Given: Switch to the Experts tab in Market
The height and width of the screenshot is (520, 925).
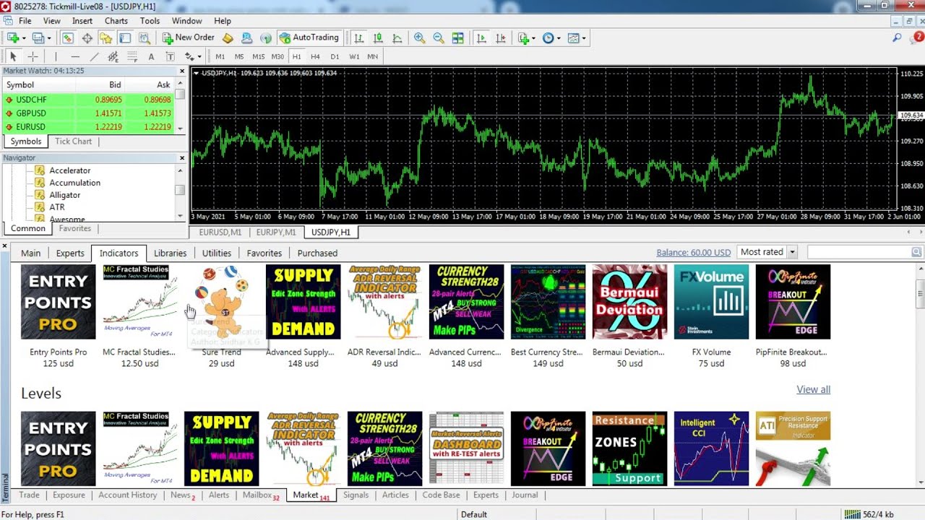Looking at the screenshot, I should [x=70, y=253].
